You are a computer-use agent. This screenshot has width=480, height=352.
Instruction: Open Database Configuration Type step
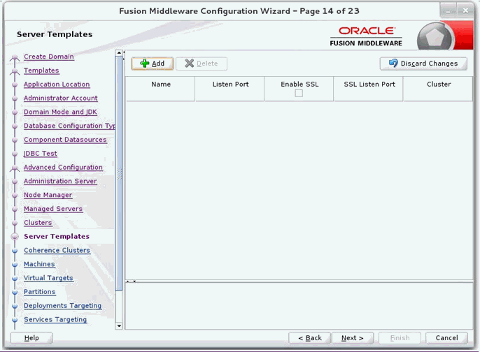click(69, 126)
